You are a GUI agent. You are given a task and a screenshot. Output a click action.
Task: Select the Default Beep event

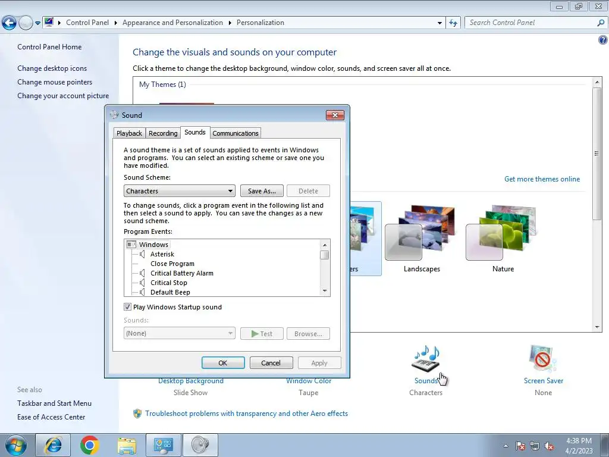170,292
